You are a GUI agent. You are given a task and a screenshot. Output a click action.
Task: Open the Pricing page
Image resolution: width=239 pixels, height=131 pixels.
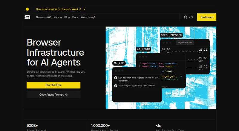pyautogui.click(x=58, y=17)
